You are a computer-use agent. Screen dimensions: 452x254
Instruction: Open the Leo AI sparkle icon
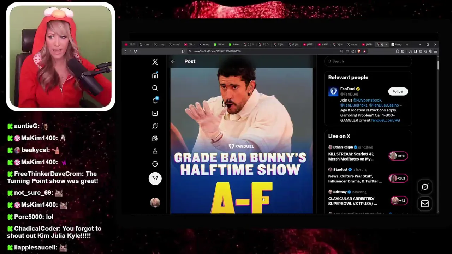[426, 51]
